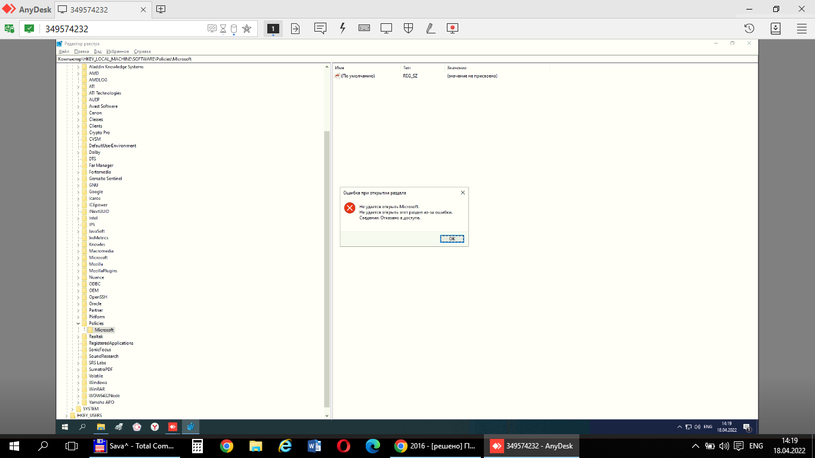Open a new AnyDesk session tab
815x458 pixels.
point(160,9)
